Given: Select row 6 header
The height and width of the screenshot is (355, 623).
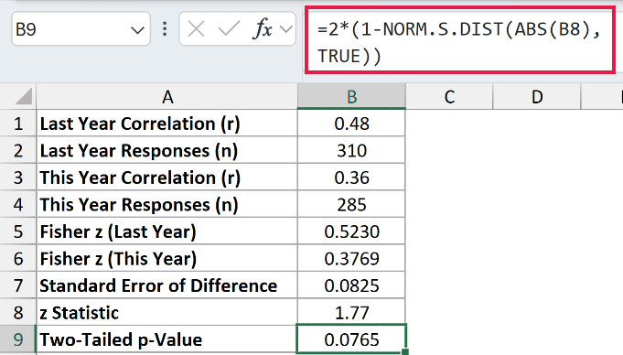Looking at the screenshot, I should point(18,258).
